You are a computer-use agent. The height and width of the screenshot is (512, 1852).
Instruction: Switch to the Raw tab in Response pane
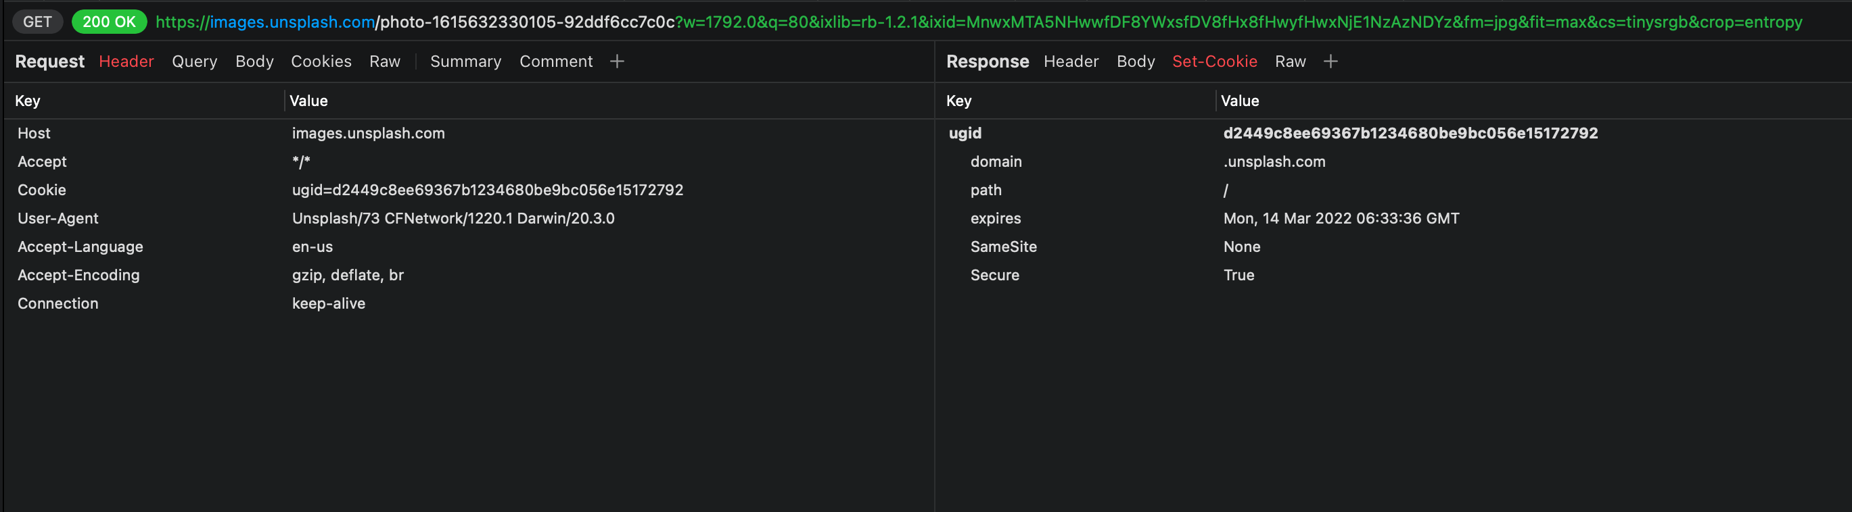click(1290, 61)
